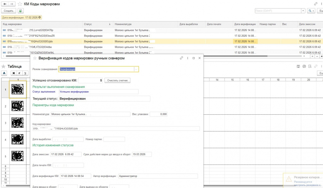Print the table with the printer icon

point(304,66)
